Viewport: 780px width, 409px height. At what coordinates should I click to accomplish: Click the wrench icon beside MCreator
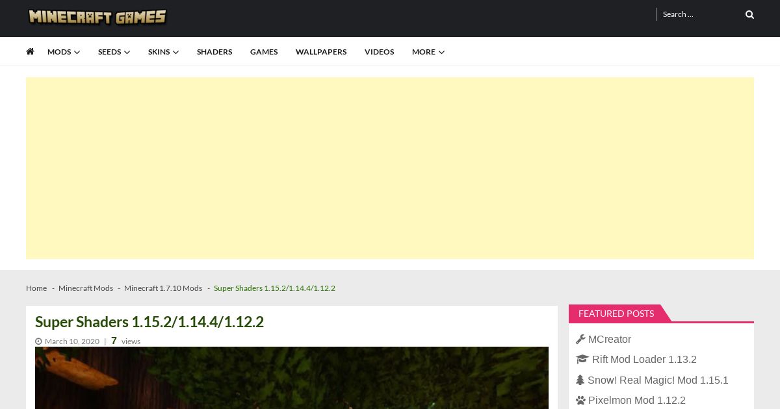point(580,339)
